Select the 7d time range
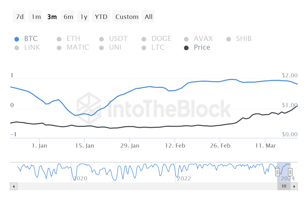 pos(20,17)
